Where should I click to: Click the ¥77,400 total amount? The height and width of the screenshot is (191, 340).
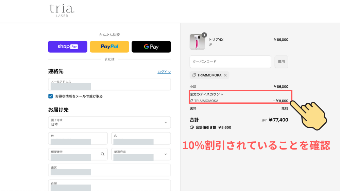tap(278, 120)
